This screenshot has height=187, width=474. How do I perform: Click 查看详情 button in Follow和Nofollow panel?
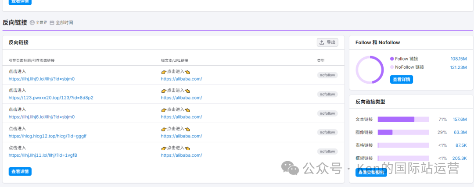402,80
